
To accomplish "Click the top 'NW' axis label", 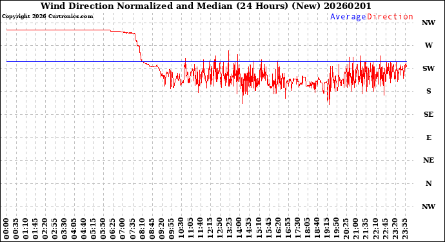I will point(428,23).
